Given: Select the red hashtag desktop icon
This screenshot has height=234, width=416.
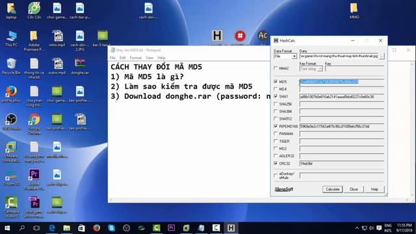Looking at the screenshot, I should coord(240,36).
